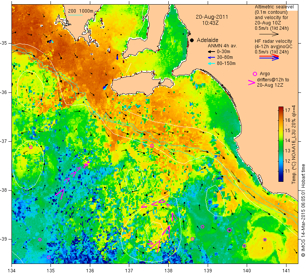Click the cyan 80-150m arrow in legend
Screen dimensions: 306x275
pyautogui.click(x=211, y=63)
